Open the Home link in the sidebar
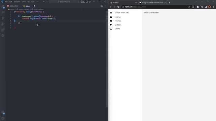The image size is (216, 121). pyautogui.click(x=117, y=17)
